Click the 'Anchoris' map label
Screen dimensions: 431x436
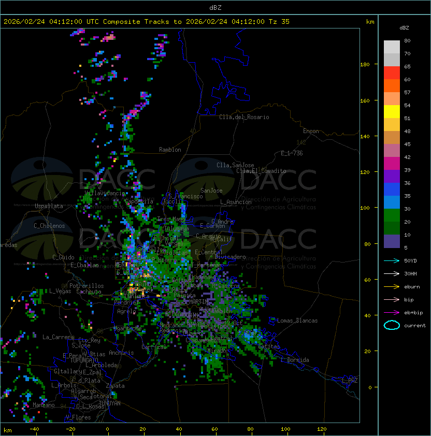121,353
